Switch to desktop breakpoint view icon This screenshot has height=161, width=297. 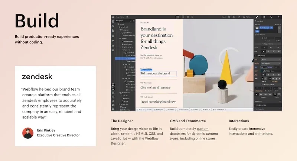pyautogui.click(x=177, y=17)
